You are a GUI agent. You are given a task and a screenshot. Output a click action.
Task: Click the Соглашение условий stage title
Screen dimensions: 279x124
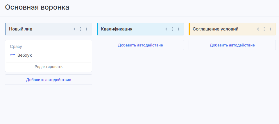(215, 29)
